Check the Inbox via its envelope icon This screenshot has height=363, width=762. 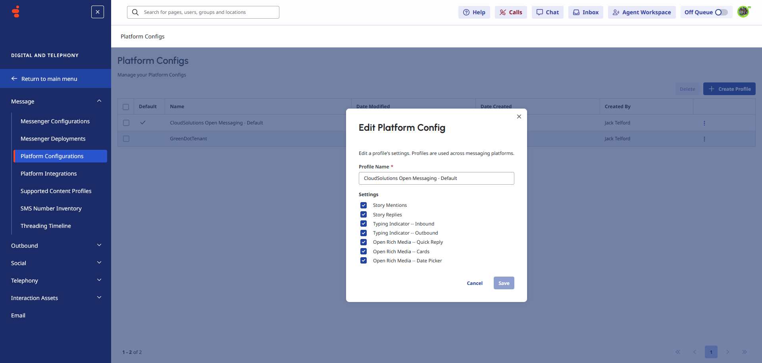[585, 12]
